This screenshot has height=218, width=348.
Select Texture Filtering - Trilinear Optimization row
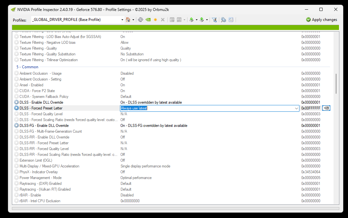tap(172, 60)
